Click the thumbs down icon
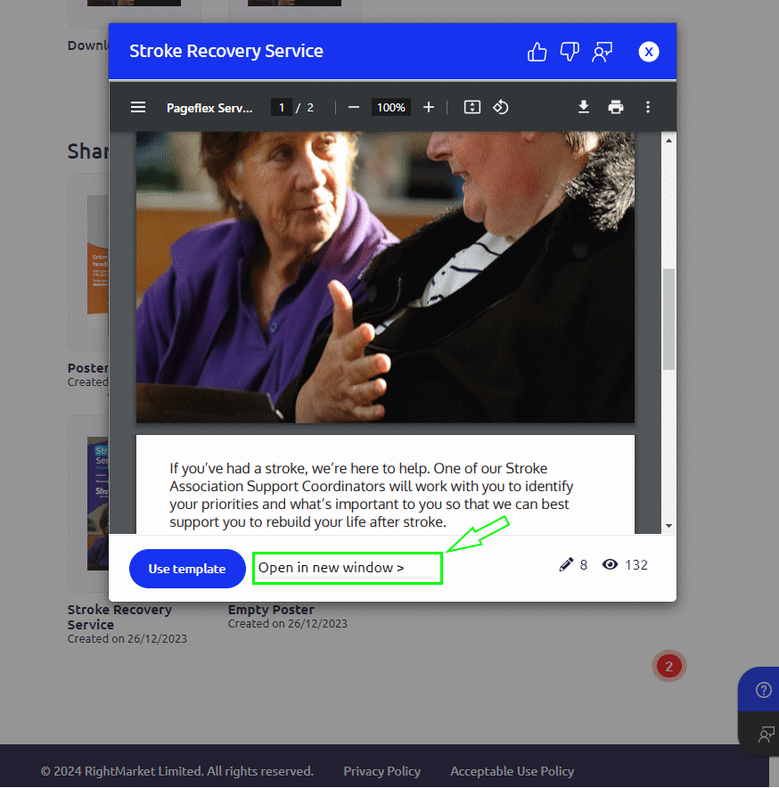 click(570, 52)
